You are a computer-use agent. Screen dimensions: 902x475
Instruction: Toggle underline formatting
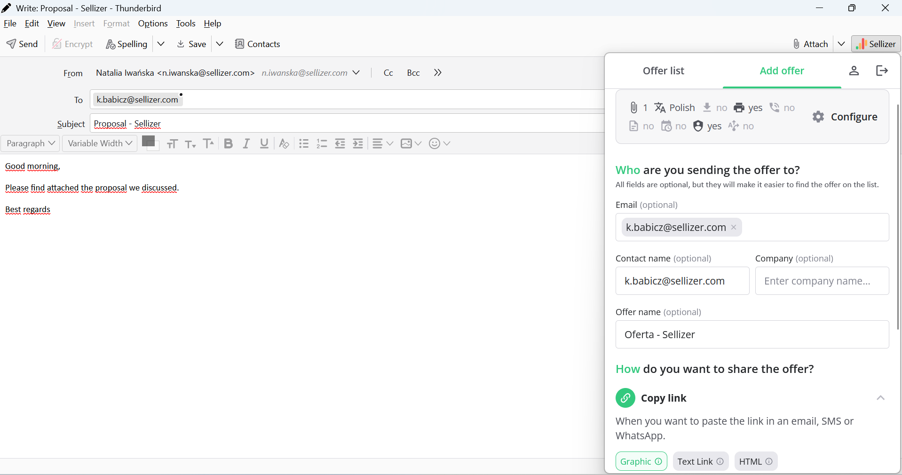pyautogui.click(x=264, y=143)
